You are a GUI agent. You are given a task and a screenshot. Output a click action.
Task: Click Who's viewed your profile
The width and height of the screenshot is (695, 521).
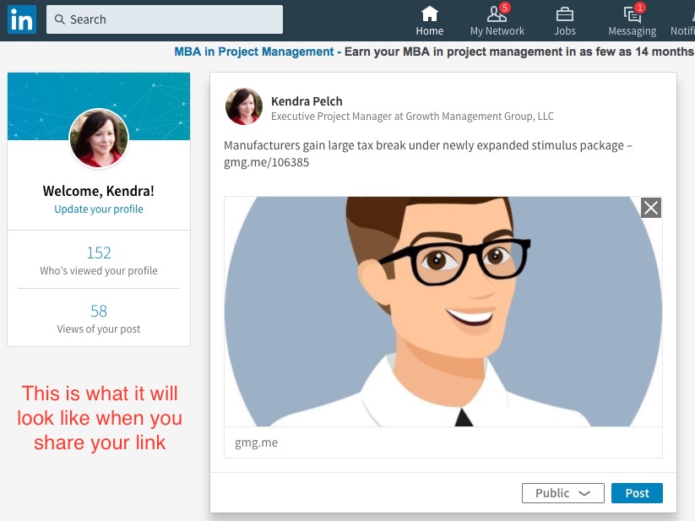[99, 271]
